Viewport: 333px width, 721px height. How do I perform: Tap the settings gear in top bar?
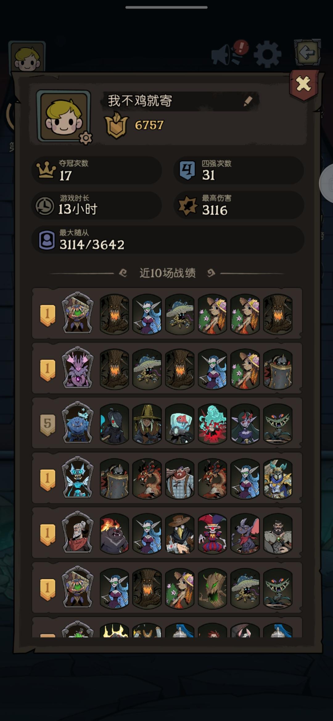267,55
